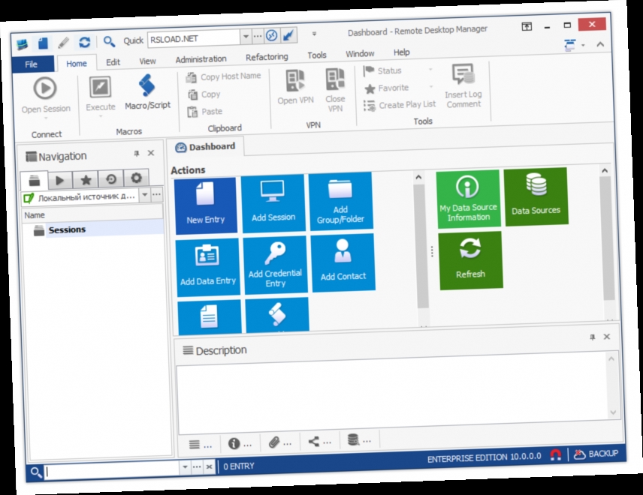Click the Description text scrollbar down arrow
This screenshot has width=643, height=495.
(613, 412)
